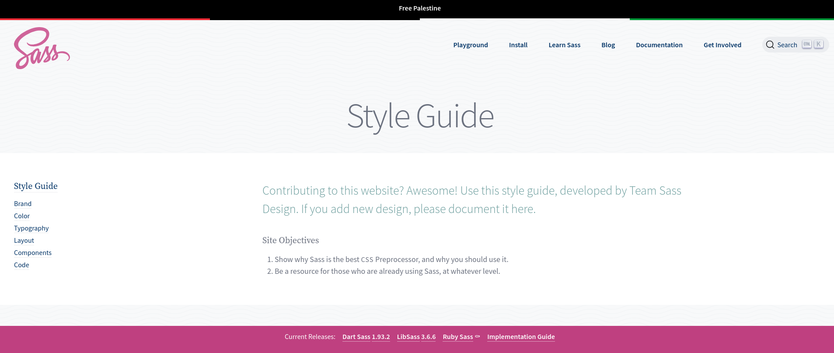Open the Color section link
Image resolution: width=834 pixels, height=353 pixels.
coord(22,216)
